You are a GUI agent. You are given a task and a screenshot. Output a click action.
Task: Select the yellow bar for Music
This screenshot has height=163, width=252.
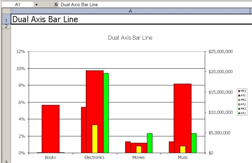point(183,149)
